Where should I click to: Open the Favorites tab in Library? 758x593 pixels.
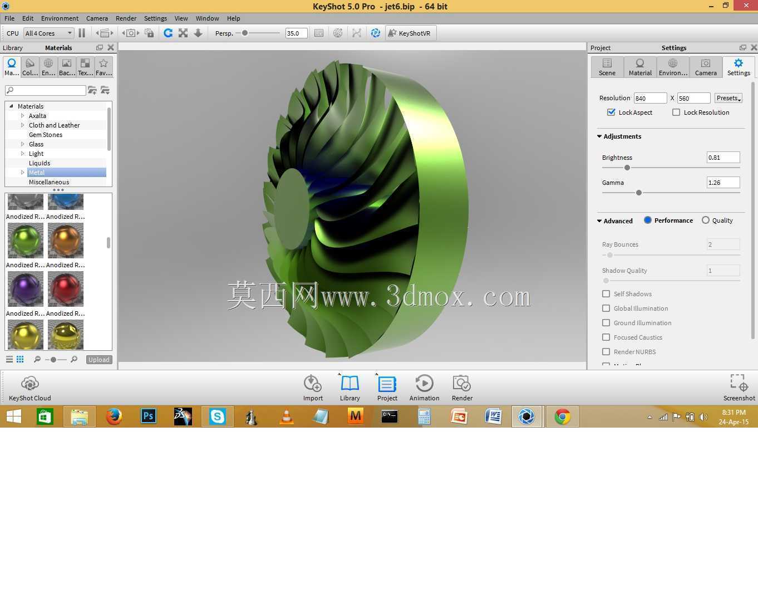(104, 67)
